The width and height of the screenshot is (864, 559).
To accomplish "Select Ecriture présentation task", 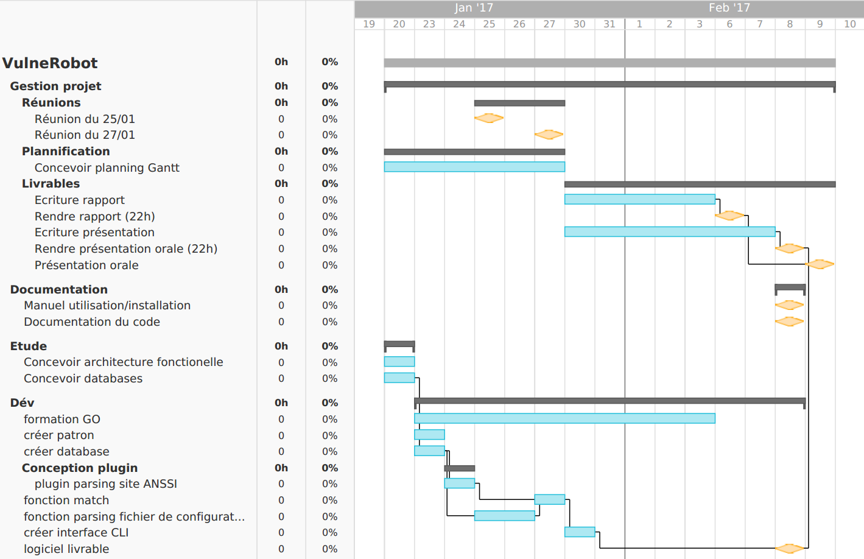I will tap(94, 232).
